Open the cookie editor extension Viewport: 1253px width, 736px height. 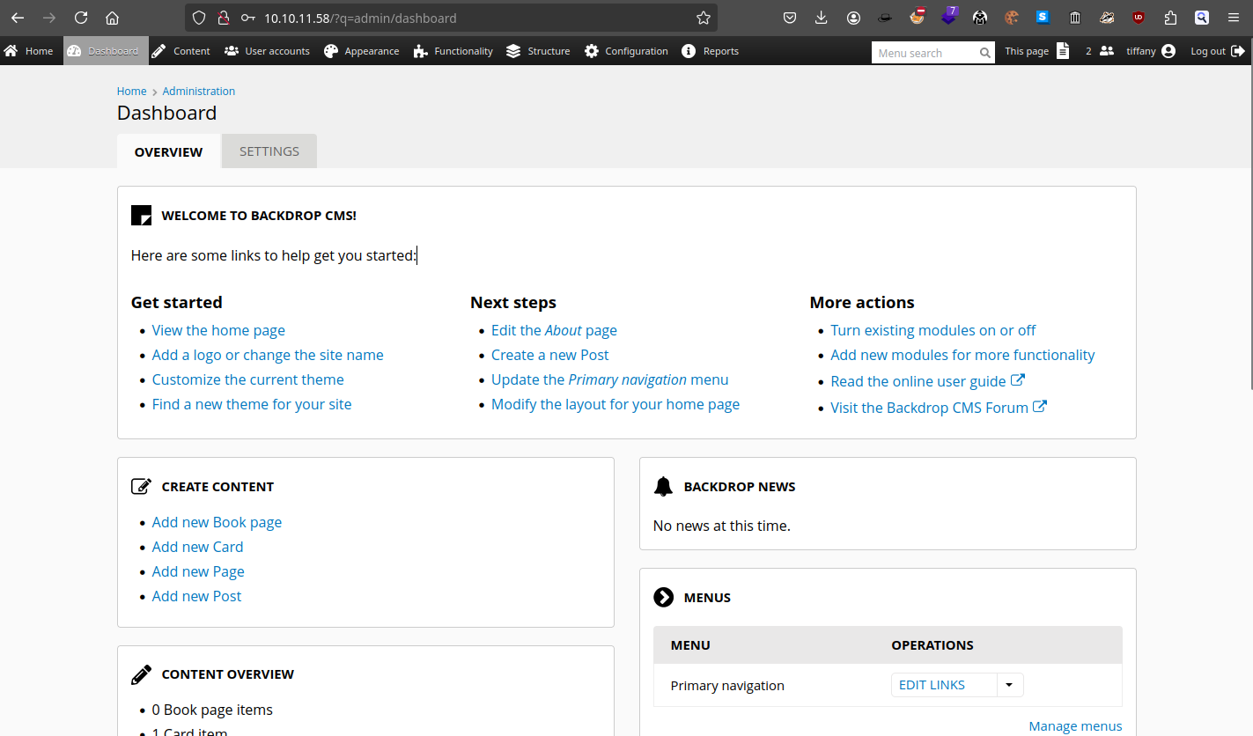1012,18
